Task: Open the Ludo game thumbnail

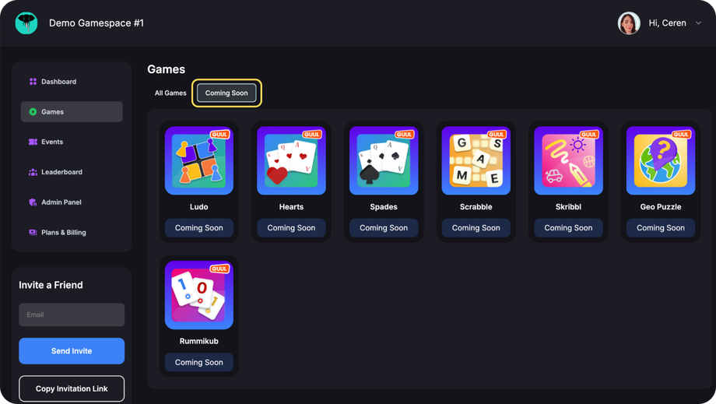Action: click(x=199, y=160)
